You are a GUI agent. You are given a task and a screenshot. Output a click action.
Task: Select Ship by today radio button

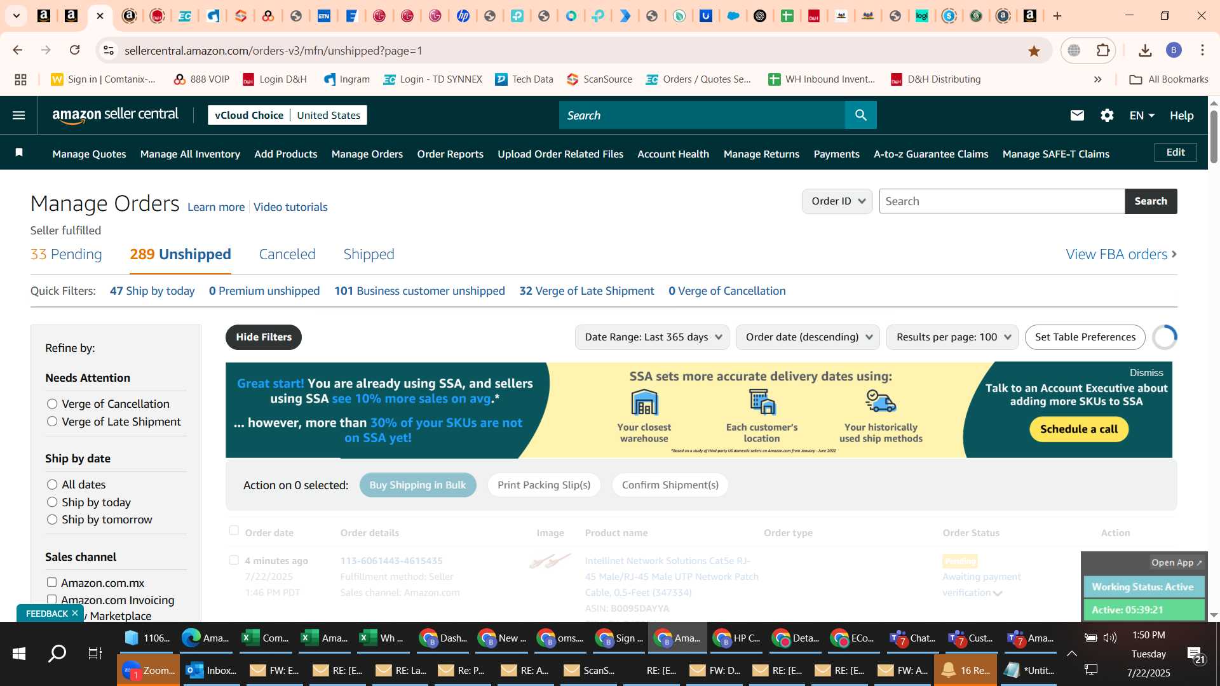pos(52,502)
